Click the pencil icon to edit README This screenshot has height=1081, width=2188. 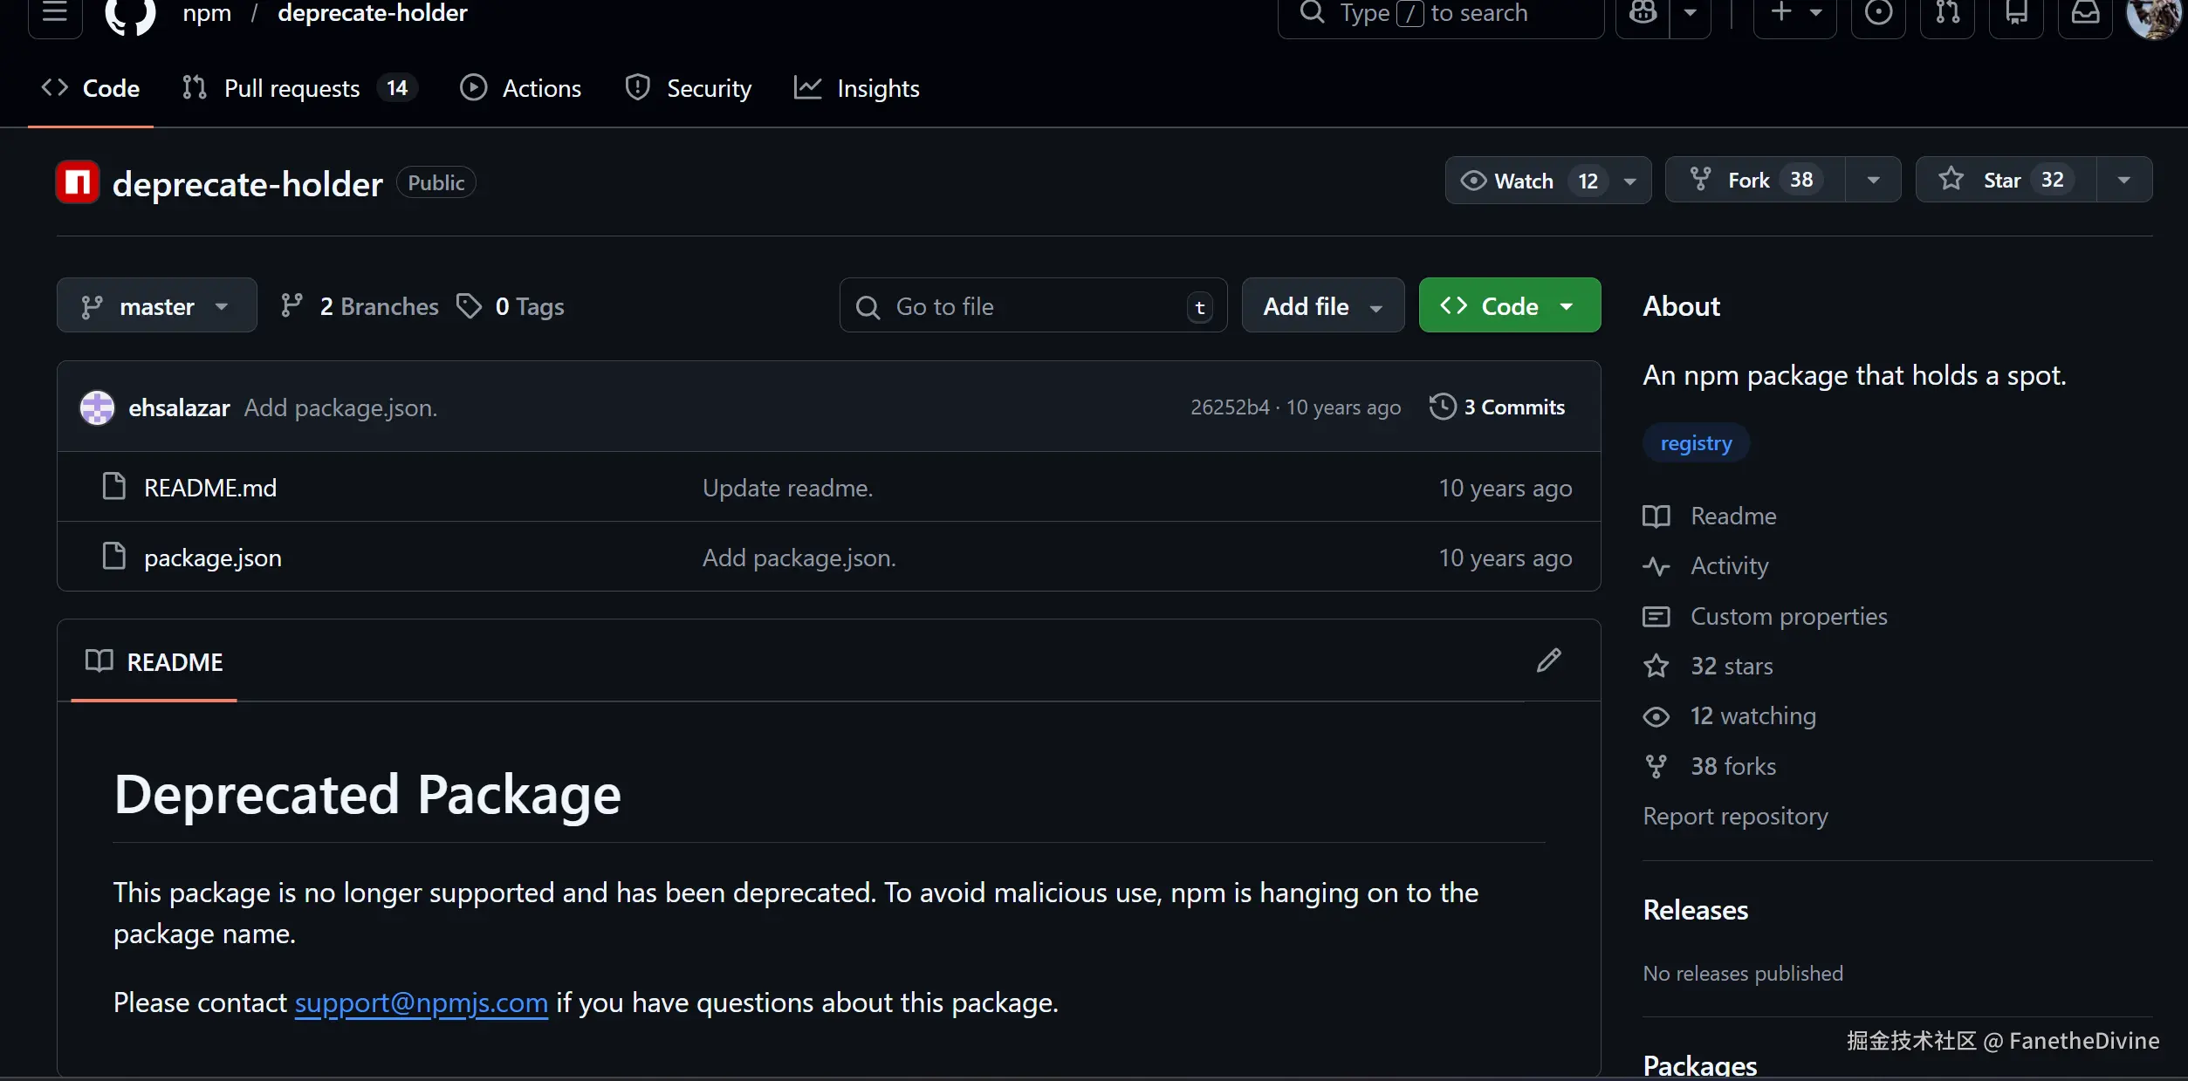click(1548, 660)
